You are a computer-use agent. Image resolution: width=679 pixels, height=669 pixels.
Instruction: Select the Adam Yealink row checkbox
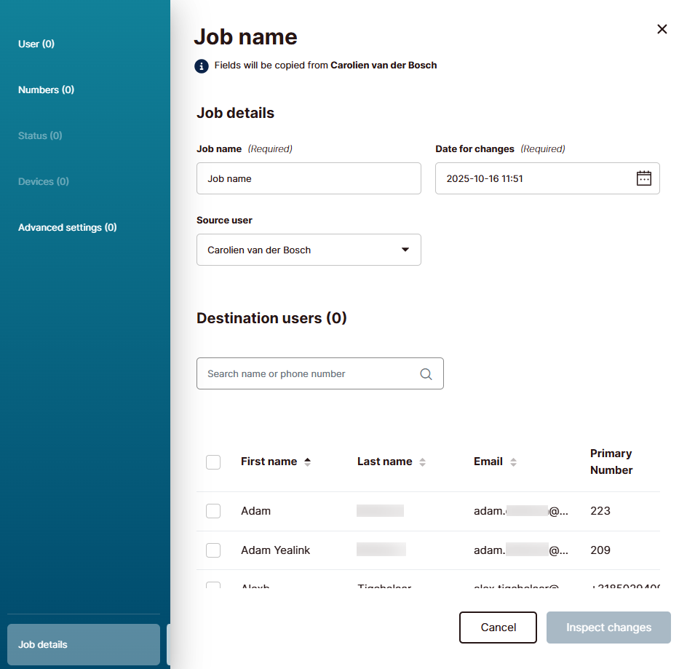(213, 550)
